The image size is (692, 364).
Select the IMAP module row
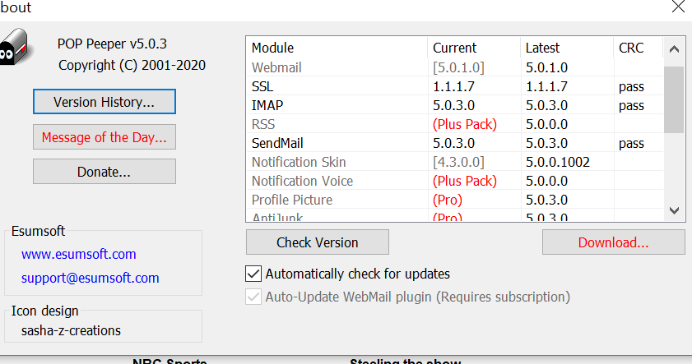pos(454,105)
